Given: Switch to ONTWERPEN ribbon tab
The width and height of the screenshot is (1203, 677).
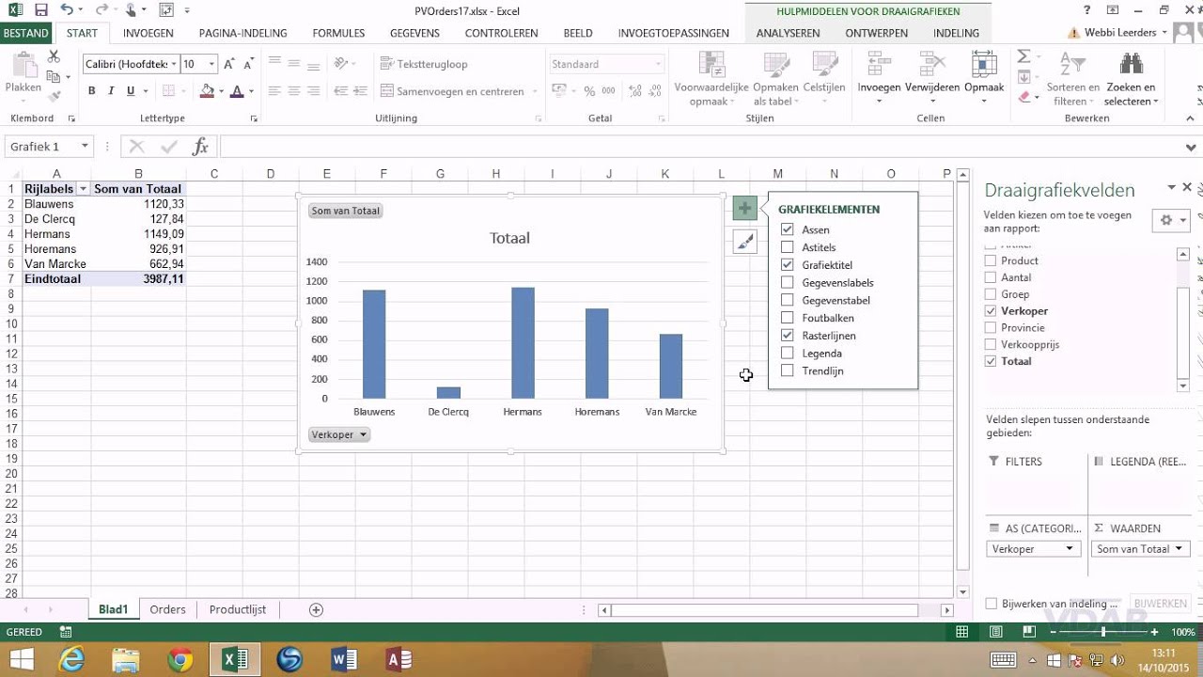Looking at the screenshot, I should pyautogui.click(x=877, y=33).
